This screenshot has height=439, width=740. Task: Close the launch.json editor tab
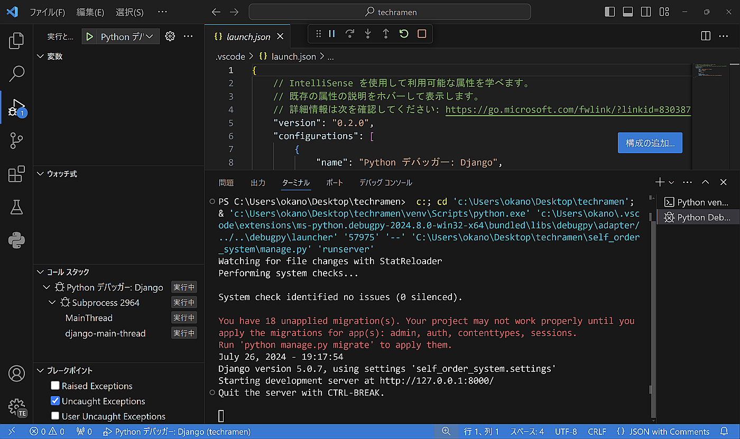(280, 36)
